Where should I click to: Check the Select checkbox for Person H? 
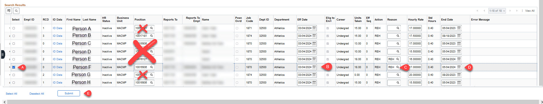(x=14, y=83)
